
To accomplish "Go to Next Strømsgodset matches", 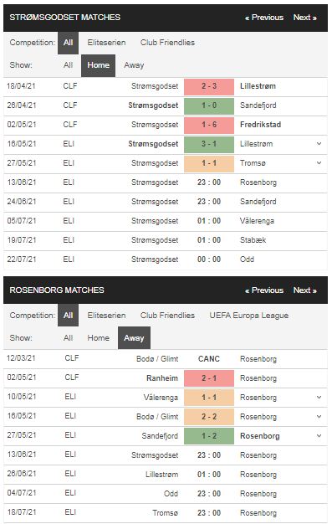I will (x=304, y=18).
